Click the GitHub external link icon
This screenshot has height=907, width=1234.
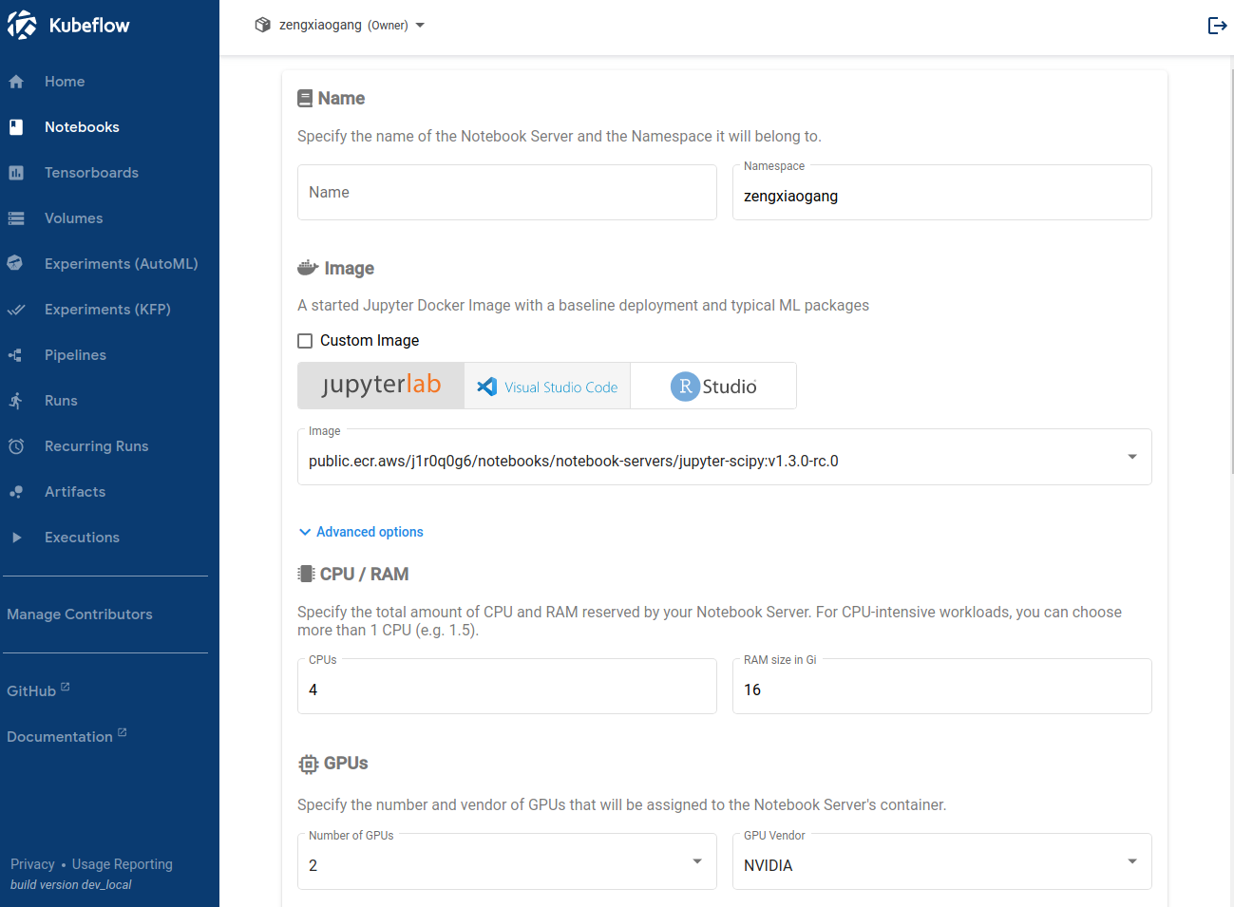pyautogui.click(x=66, y=686)
